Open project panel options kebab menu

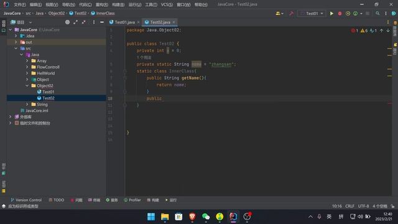(94, 22)
